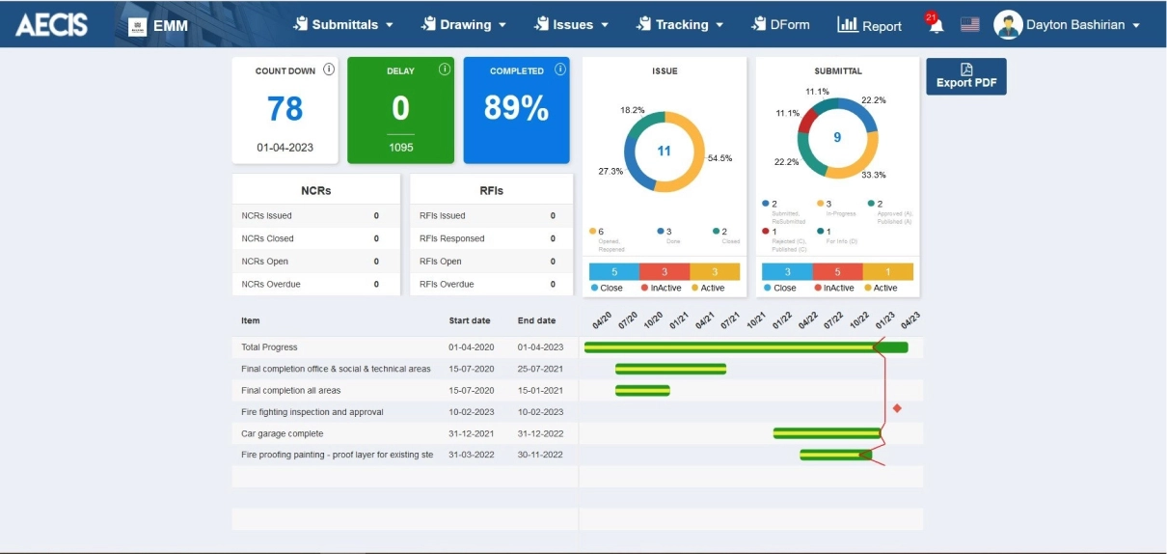The height and width of the screenshot is (554, 1167).
Task: Change language via the US flag
Action: tap(969, 25)
